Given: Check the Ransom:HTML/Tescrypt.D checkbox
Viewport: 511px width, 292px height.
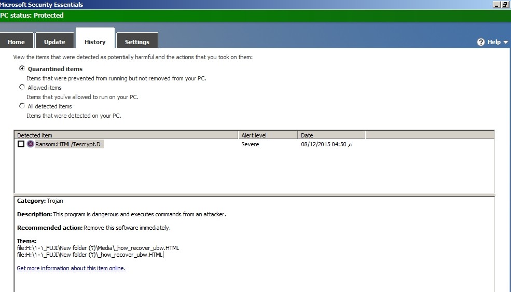Looking at the screenshot, I should pyautogui.click(x=21, y=144).
